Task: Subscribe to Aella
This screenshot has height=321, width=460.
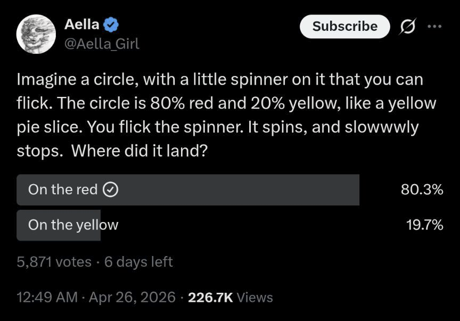Action: pos(344,27)
